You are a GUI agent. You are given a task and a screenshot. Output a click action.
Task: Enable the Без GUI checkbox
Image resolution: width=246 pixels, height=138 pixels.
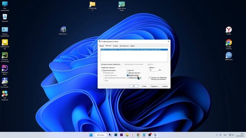[x=128, y=71]
